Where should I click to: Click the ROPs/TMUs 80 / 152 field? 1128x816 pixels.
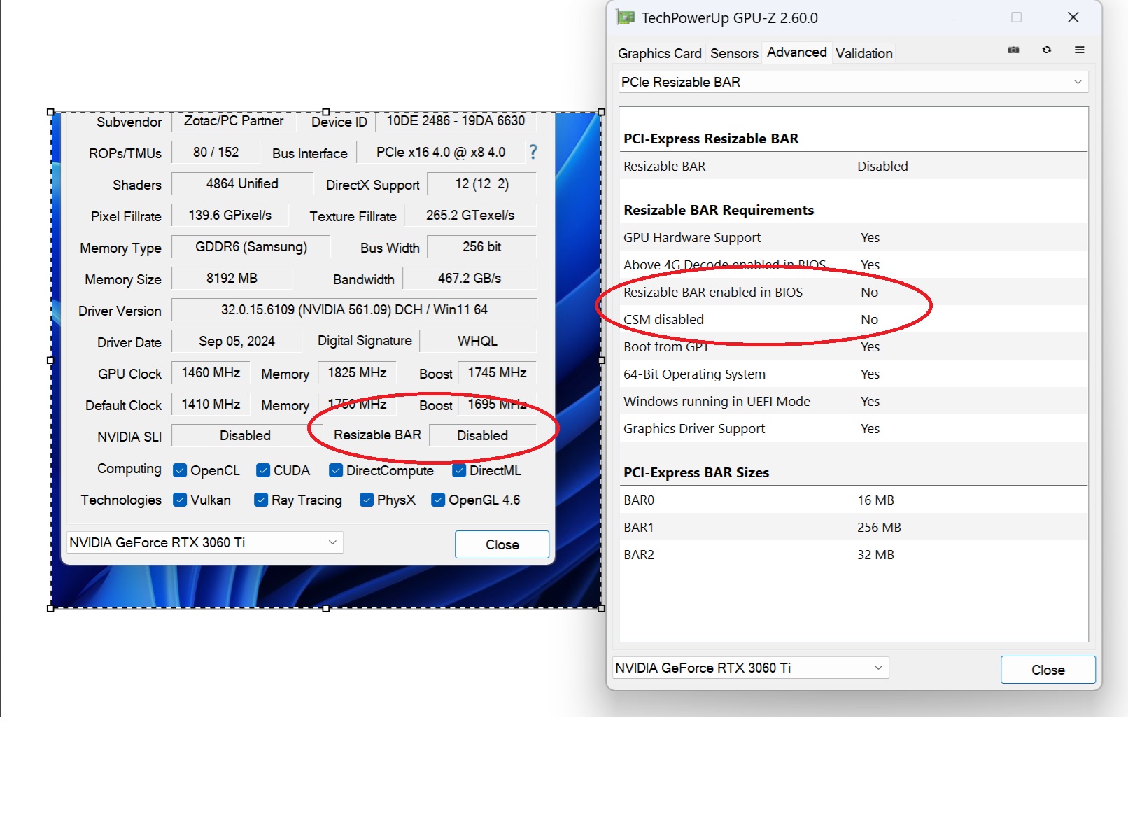pyautogui.click(x=216, y=152)
